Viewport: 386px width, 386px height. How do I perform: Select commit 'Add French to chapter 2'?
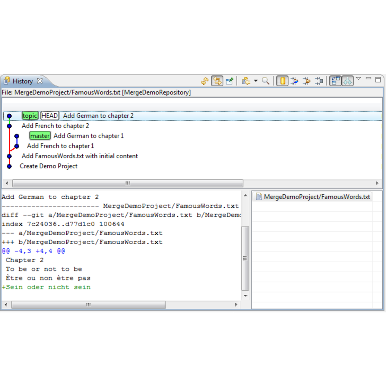pos(55,126)
